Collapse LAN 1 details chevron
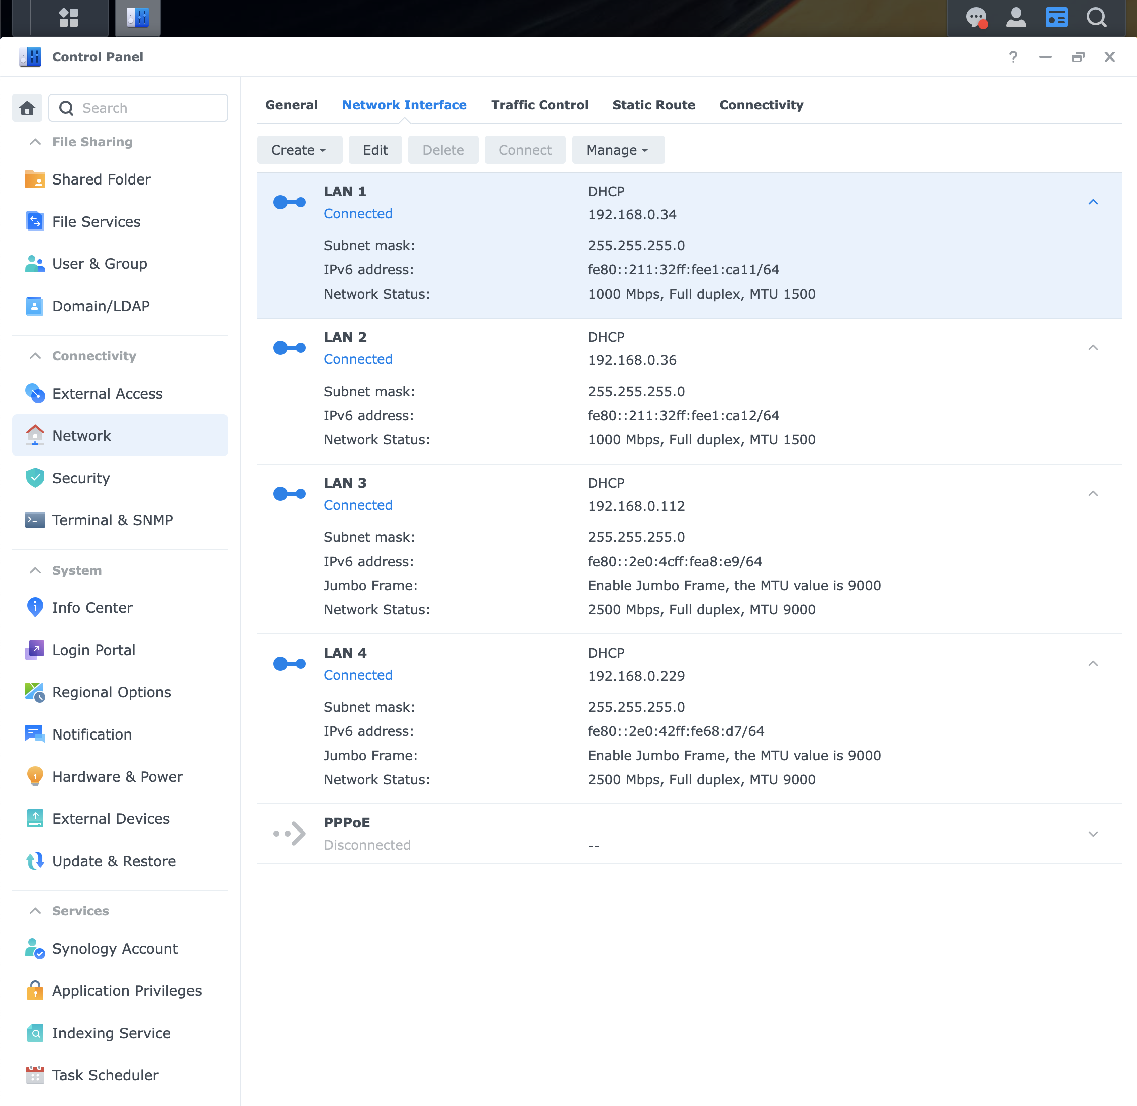Screen dimensions: 1137x1106 pyautogui.click(x=1093, y=202)
